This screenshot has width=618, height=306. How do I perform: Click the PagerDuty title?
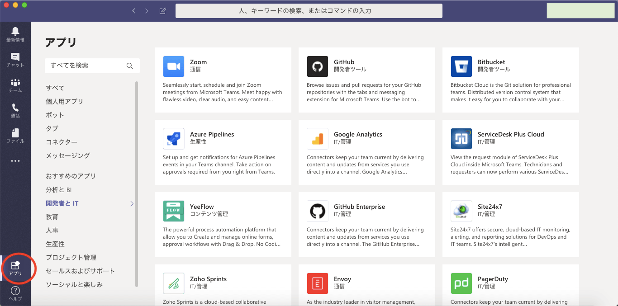click(x=493, y=279)
